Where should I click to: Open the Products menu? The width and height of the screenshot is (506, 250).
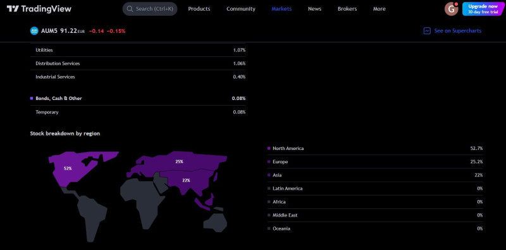[x=199, y=9]
